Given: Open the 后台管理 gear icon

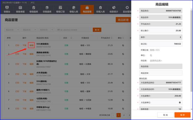Looking at the screenshot, I should (127, 8).
